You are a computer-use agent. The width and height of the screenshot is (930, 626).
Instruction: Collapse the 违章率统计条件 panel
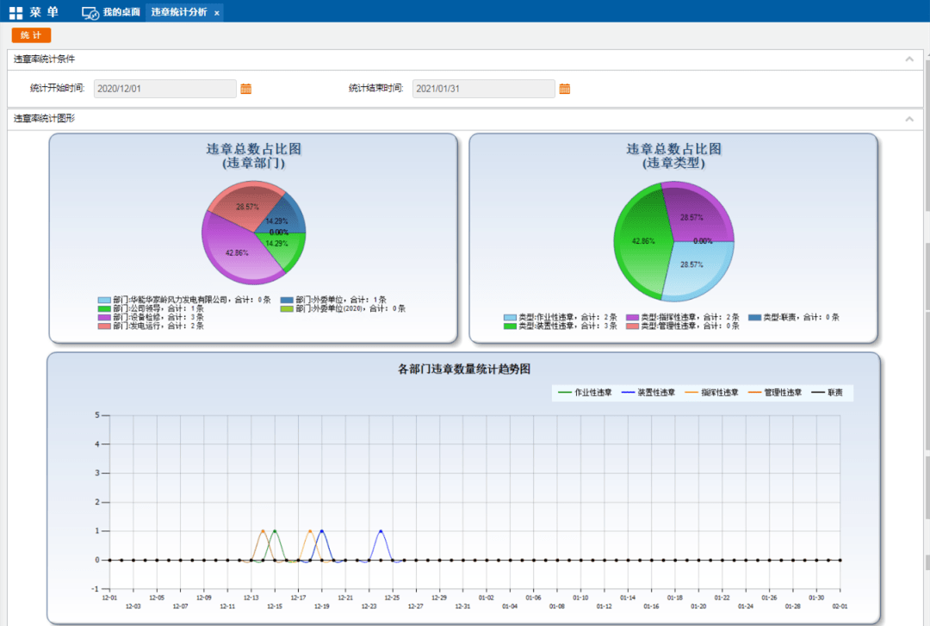coord(908,59)
